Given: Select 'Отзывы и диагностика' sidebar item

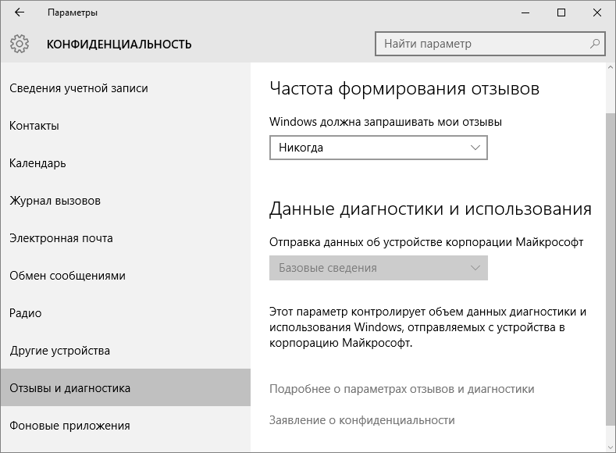Looking at the screenshot, I should point(126,387).
